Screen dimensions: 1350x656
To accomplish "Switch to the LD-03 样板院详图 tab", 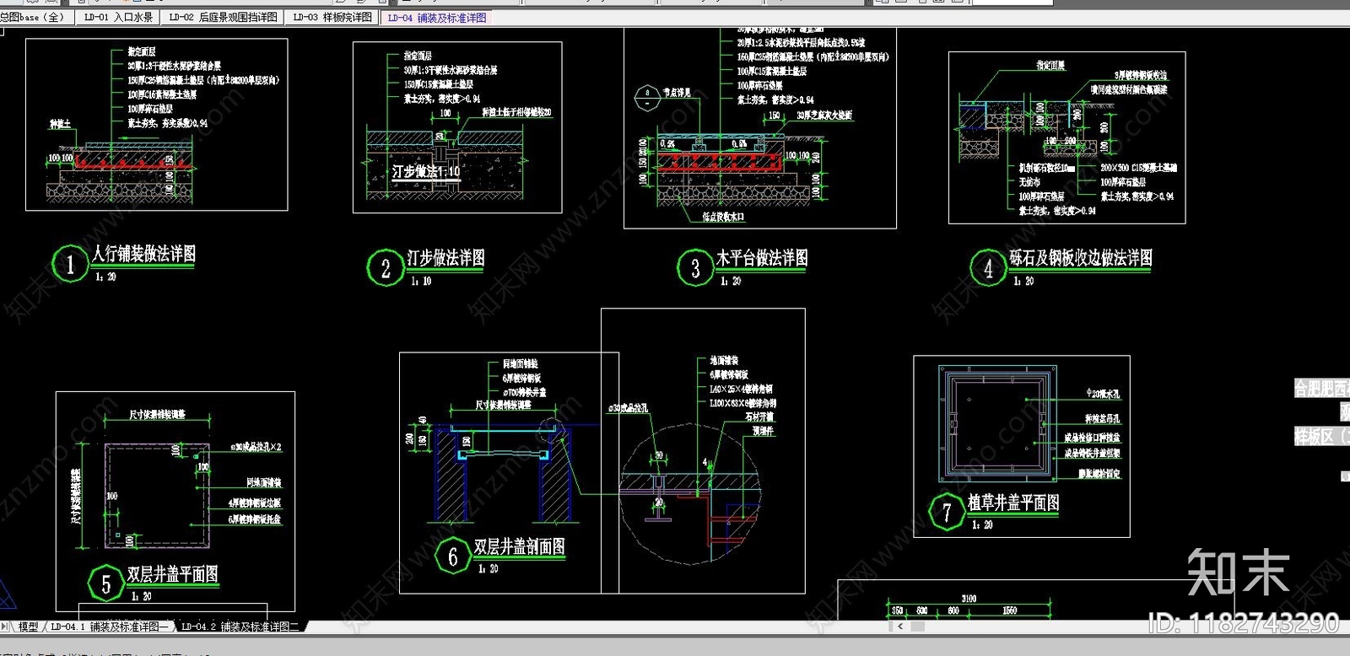I will tap(332, 17).
